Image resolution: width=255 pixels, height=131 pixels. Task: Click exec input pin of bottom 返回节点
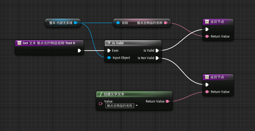207,85
